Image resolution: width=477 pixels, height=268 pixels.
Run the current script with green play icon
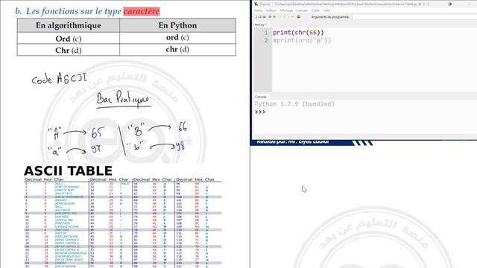coord(270,16)
